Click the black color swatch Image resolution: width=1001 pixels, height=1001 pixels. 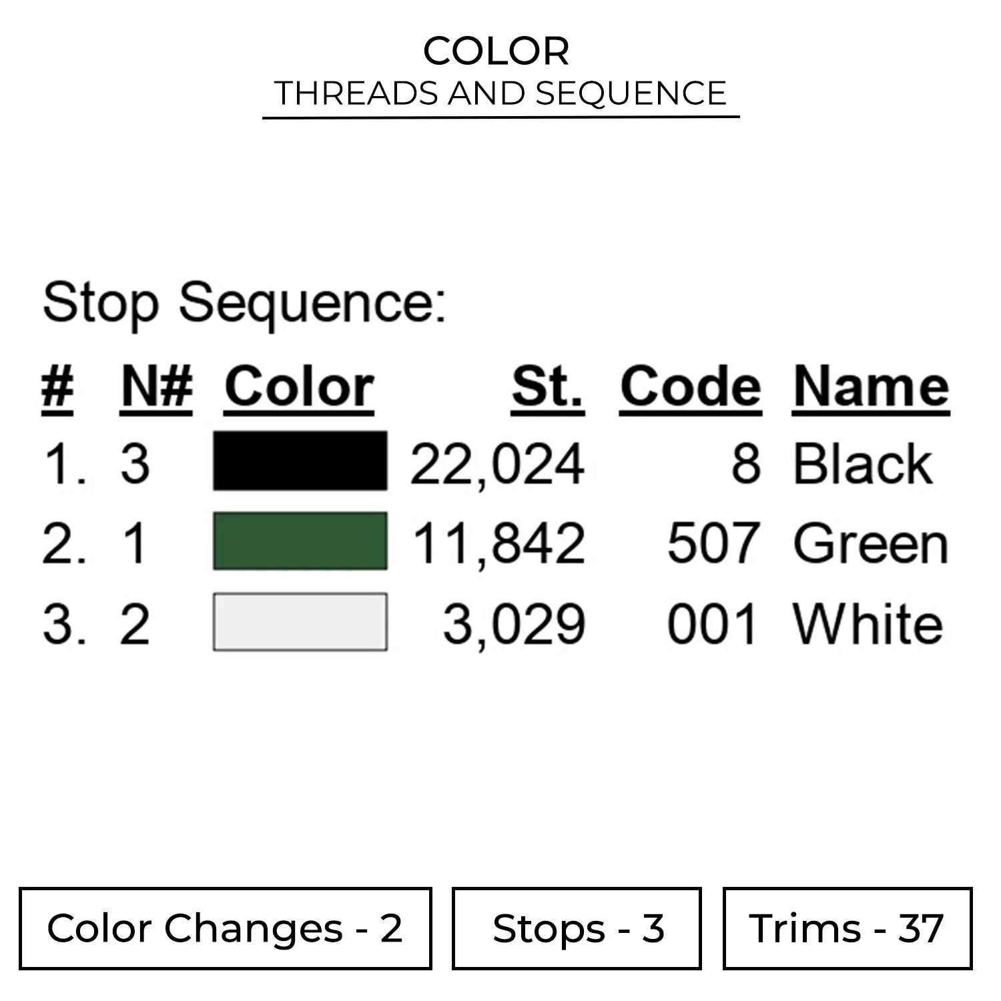point(300,462)
